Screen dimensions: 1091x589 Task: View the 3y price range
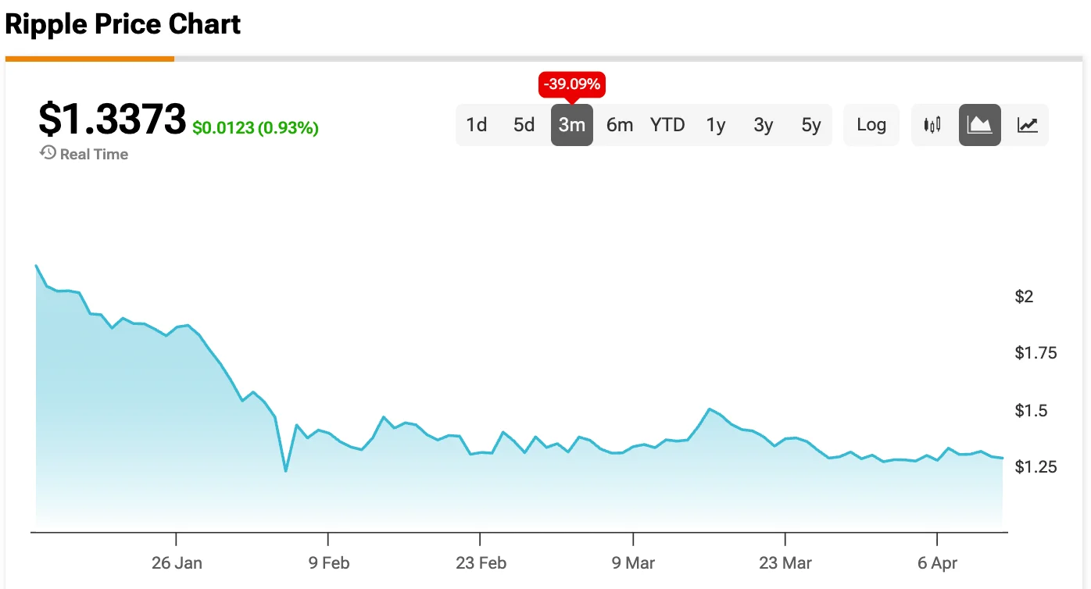coord(764,125)
